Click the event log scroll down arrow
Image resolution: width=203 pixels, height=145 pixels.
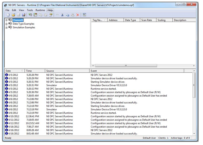tap(194, 134)
